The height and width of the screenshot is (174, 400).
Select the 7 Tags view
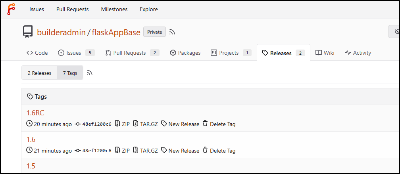click(70, 73)
